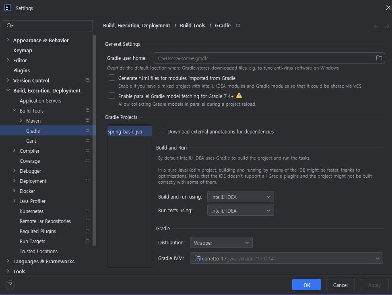
Task: Click the JDK folder icon in Gradle JVM
Action: pos(198,258)
